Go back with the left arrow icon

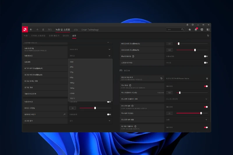pyautogui.click(x=31, y=29)
